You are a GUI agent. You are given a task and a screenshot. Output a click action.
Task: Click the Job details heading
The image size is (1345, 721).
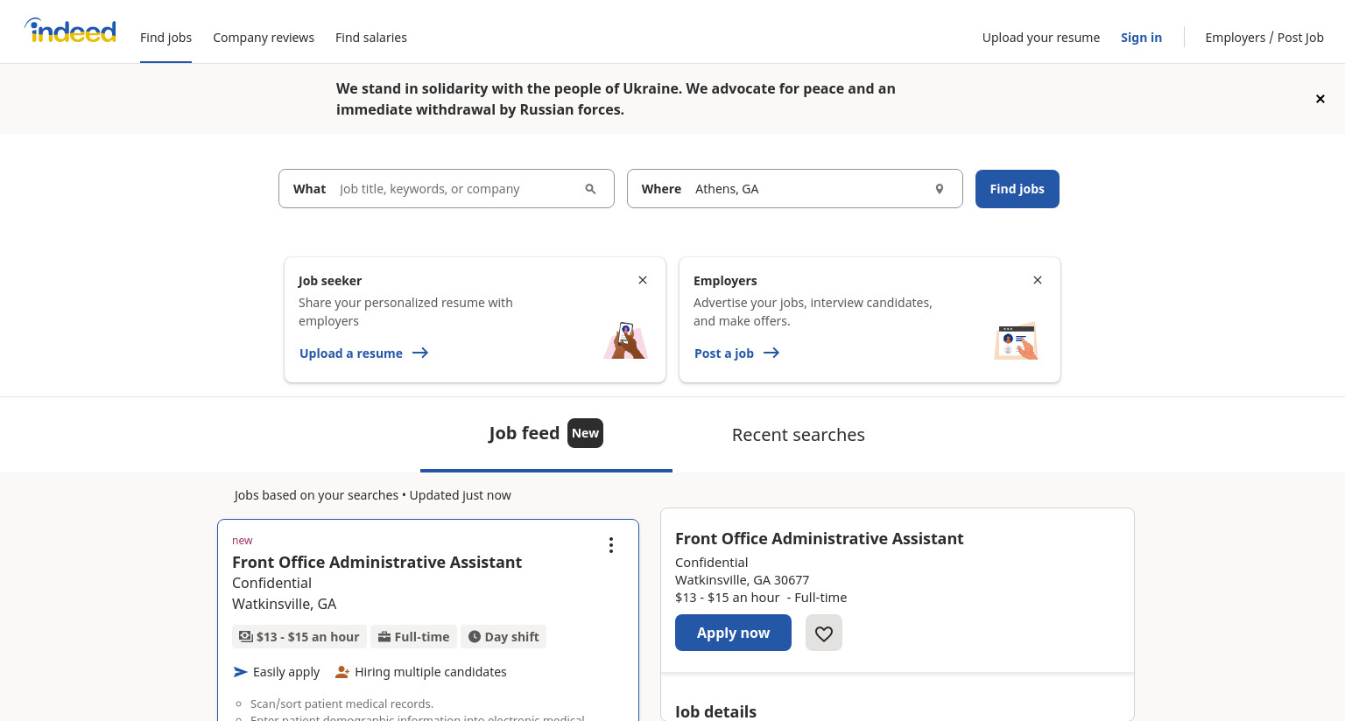(x=715, y=711)
